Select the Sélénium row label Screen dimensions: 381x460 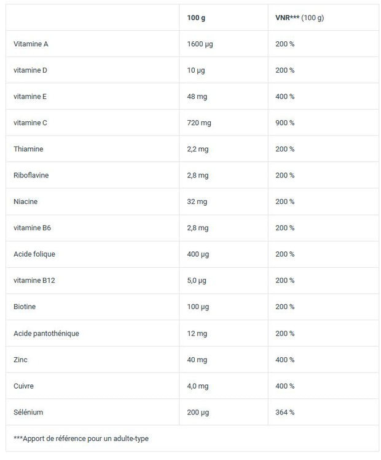pyautogui.click(x=28, y=413)
